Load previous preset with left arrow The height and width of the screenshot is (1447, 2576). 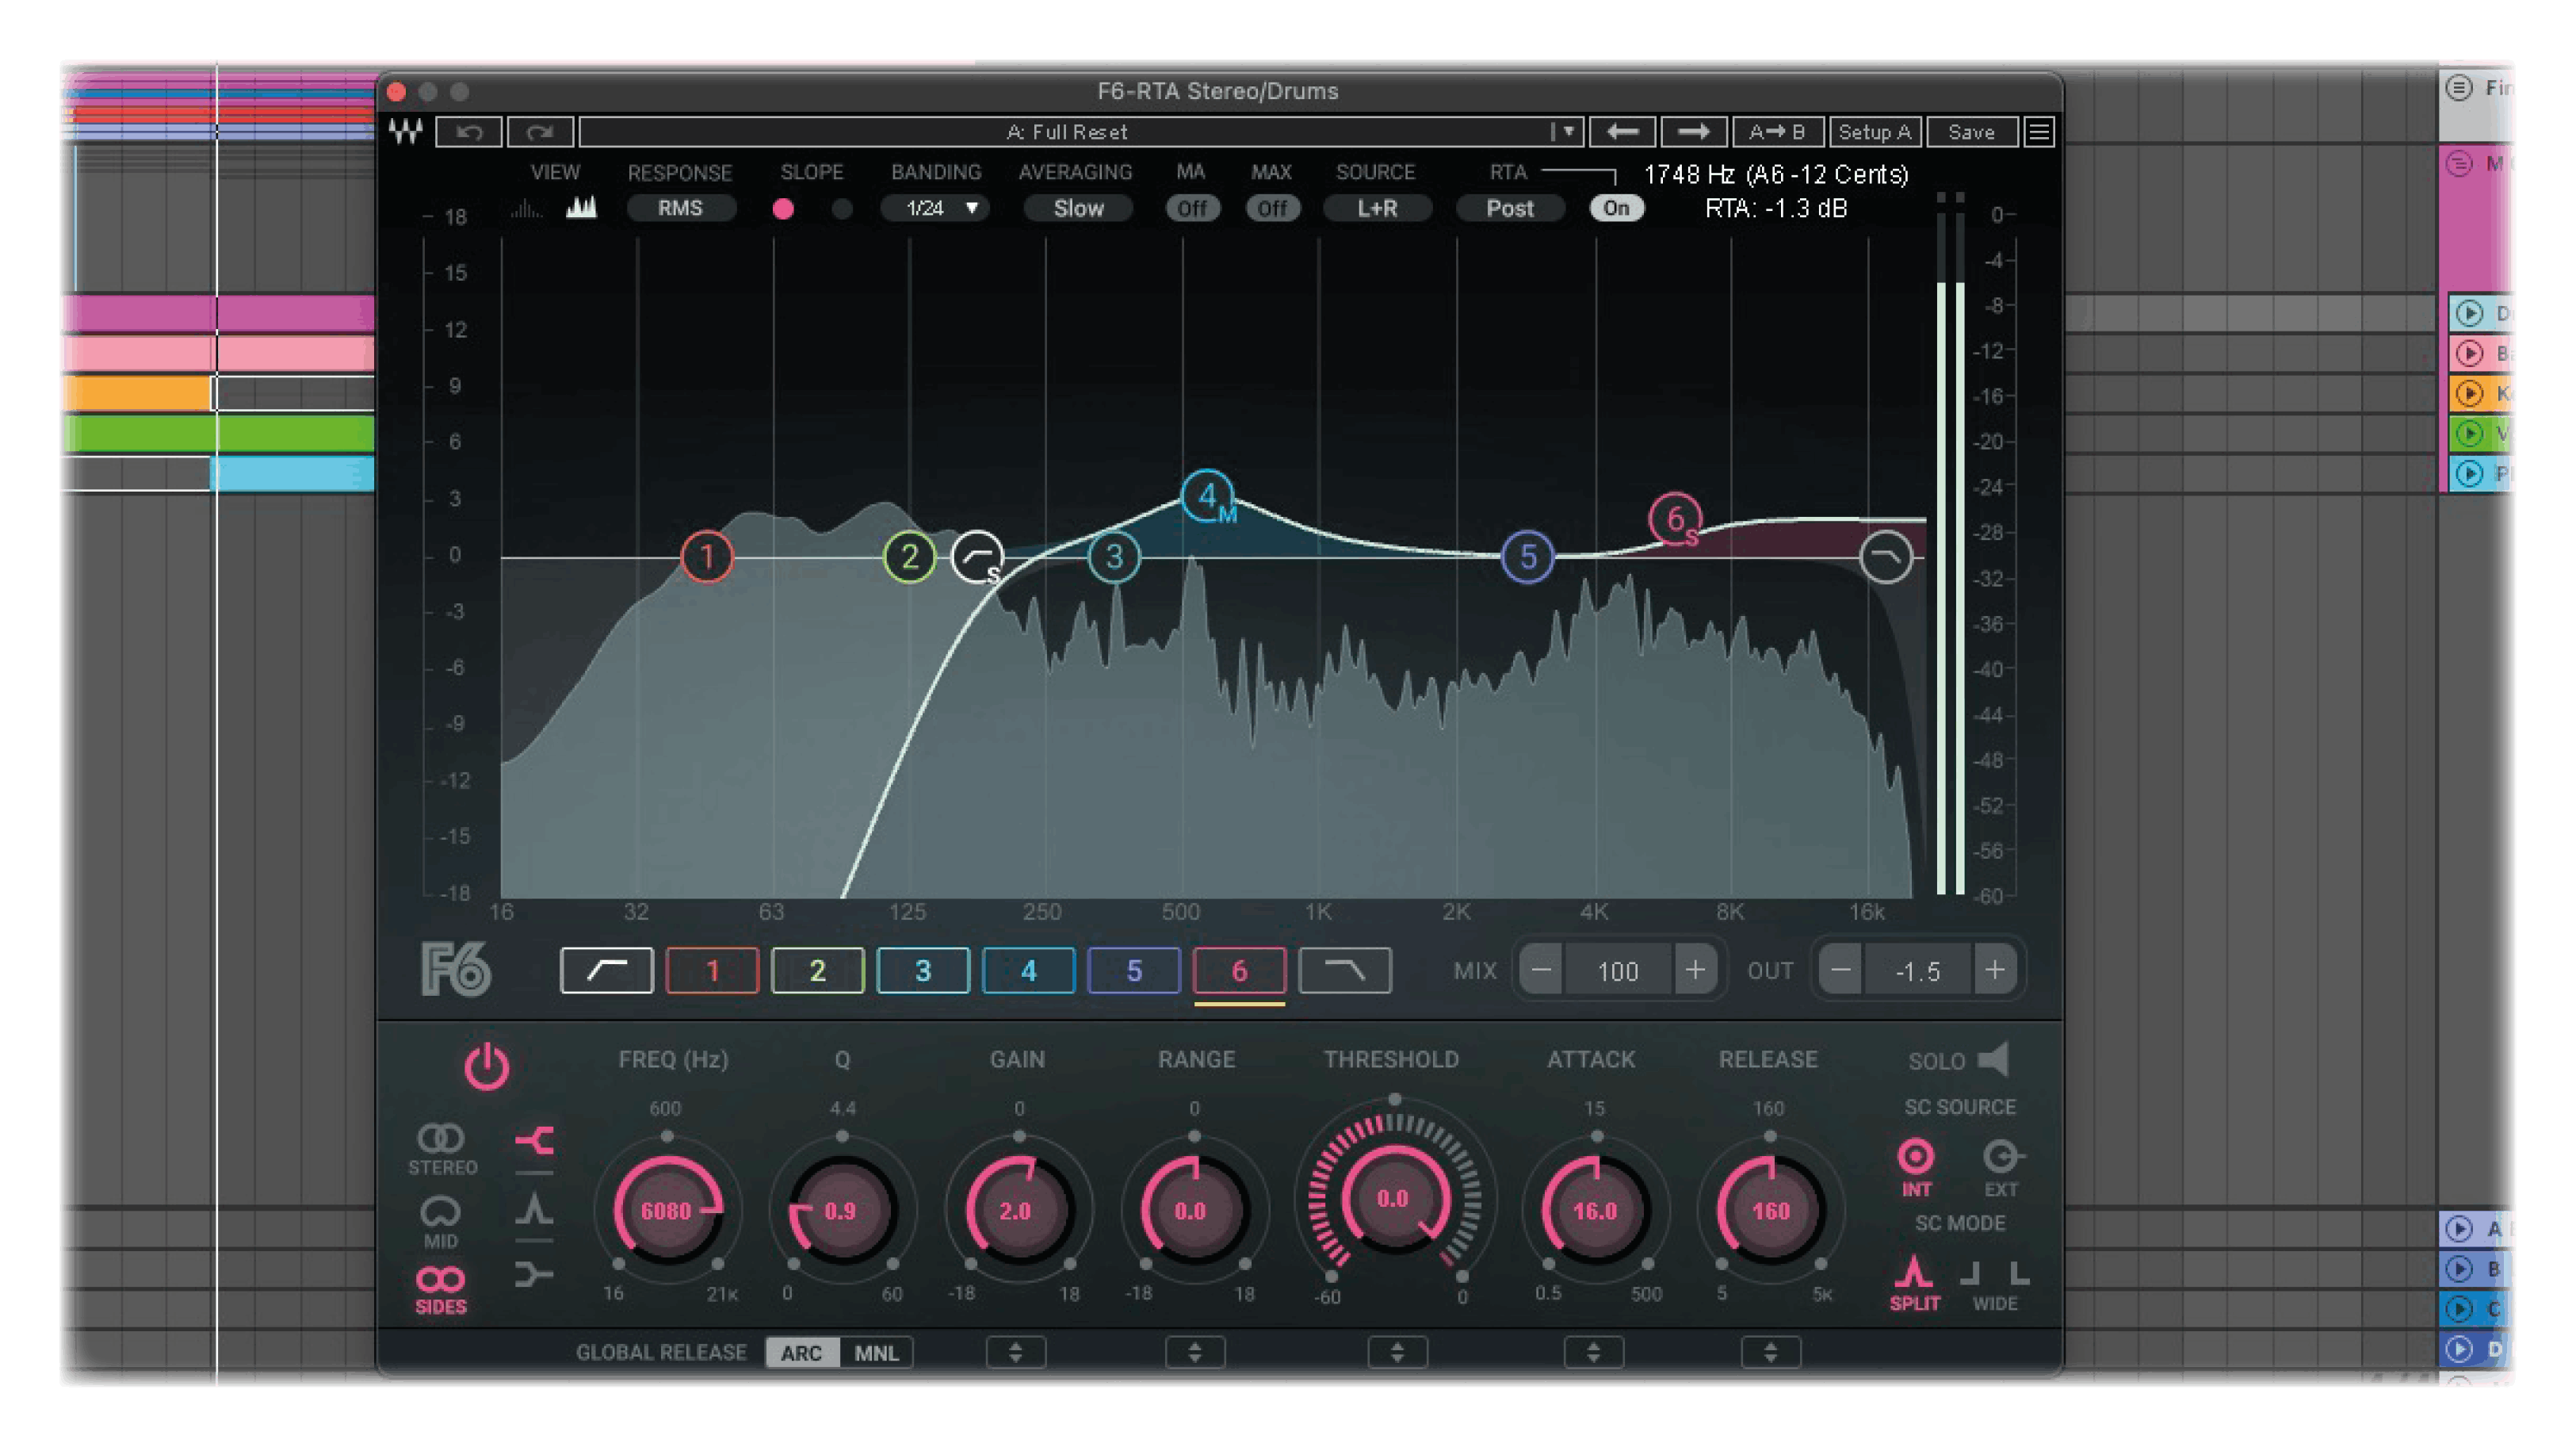click(x=1621, y=131)
